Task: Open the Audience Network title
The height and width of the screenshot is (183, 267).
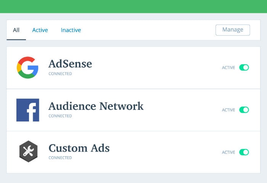Action: point(96,106)
